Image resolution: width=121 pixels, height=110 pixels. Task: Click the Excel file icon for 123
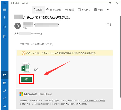point(26,67)
